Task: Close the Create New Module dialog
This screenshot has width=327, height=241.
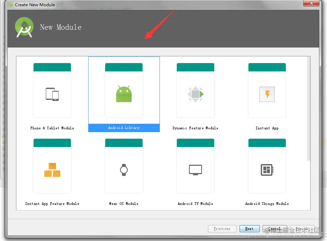Action: (311, 3)
